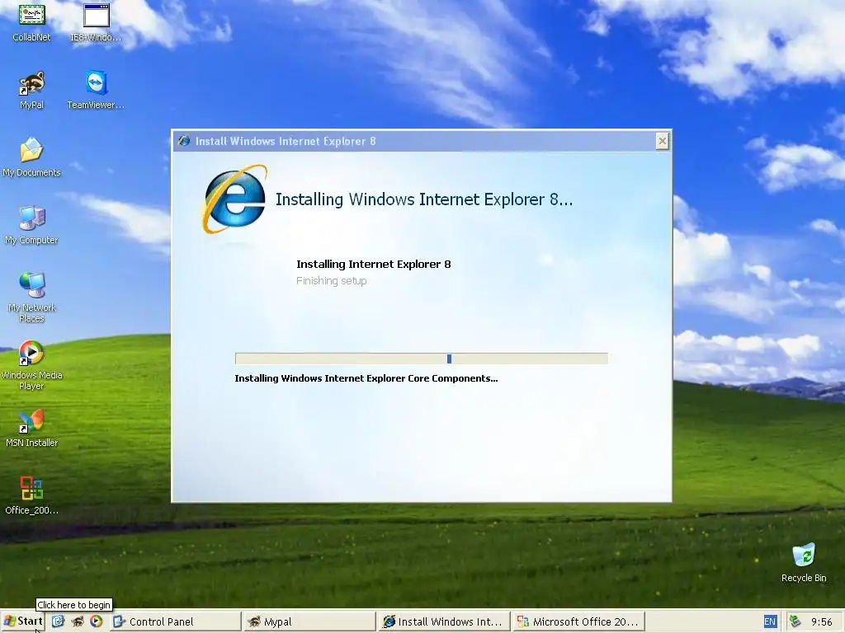Click the installation progress bar
Screen dimensions: 845x633
pyautogui.click(x=422, y=359)
